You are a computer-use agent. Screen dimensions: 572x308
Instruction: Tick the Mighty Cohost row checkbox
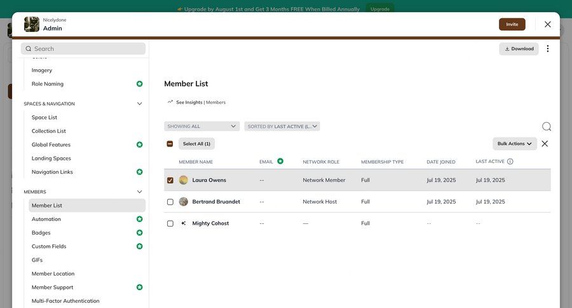(170, 223)
